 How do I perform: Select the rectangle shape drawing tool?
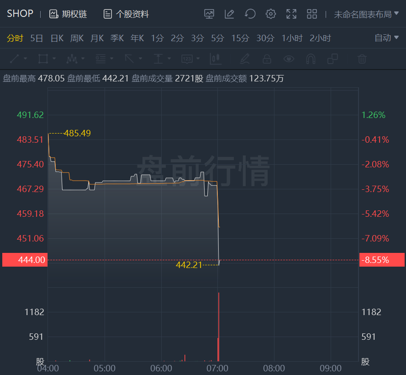tap(43, 59)
